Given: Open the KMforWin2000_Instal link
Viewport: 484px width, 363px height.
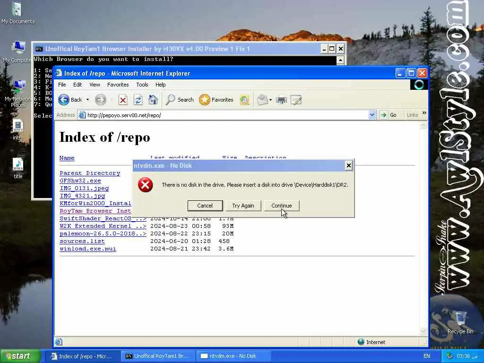Looking at the screenshot, I should [x=95, y=203].
